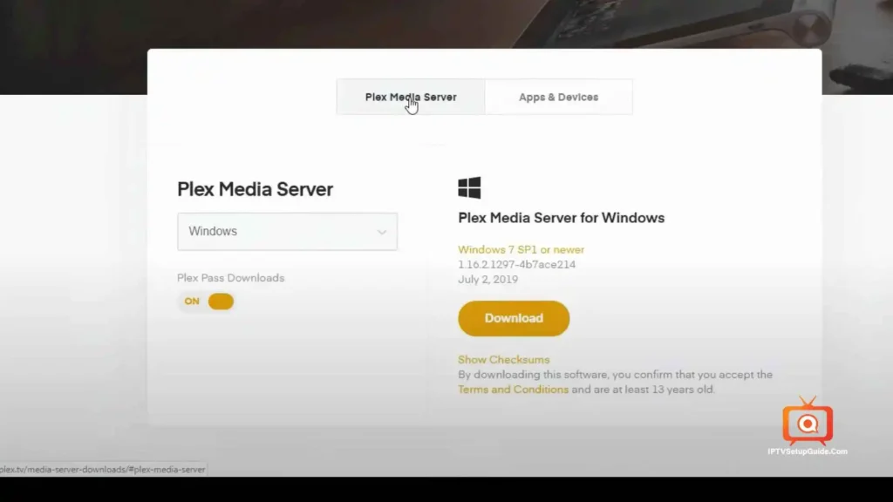Click the Download button
This screenshot has width=893, height=502.
(514, 318)
